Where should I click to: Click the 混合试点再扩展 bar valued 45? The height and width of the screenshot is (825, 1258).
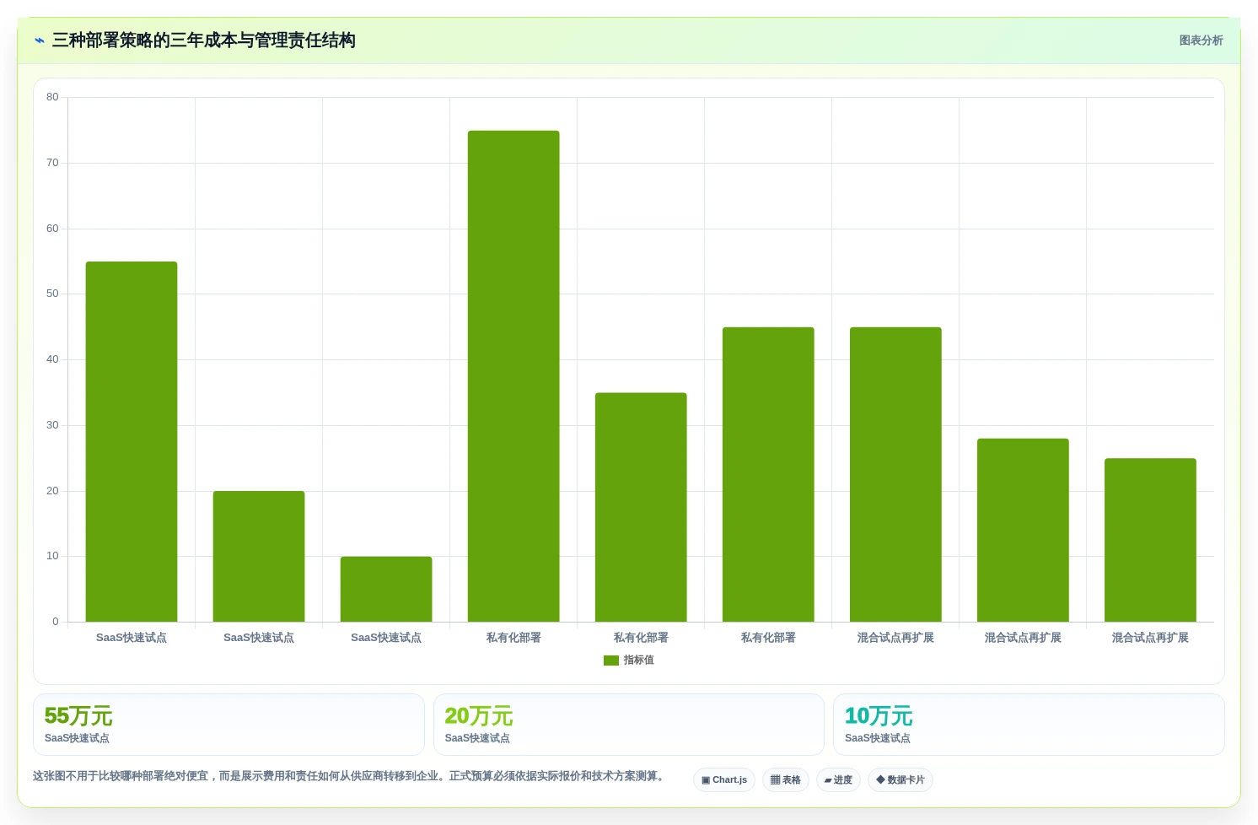pos(895,475)
